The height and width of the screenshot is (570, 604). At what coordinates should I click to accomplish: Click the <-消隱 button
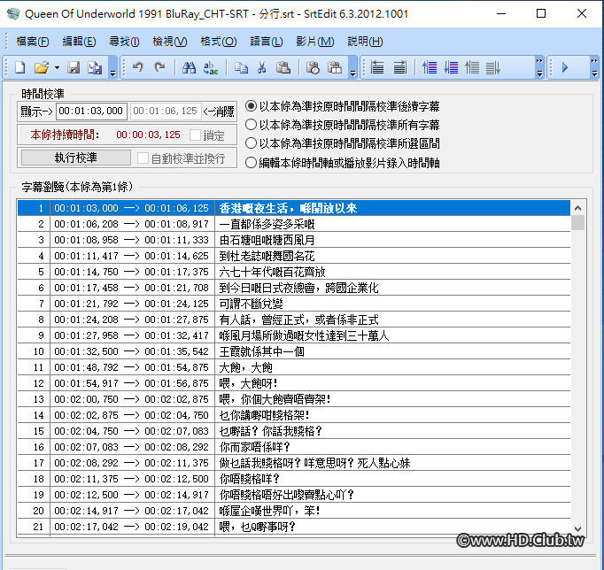tap(219, 112)
